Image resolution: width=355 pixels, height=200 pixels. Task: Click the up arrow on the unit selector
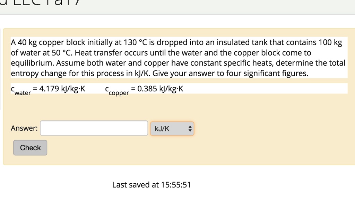[190, 126]
